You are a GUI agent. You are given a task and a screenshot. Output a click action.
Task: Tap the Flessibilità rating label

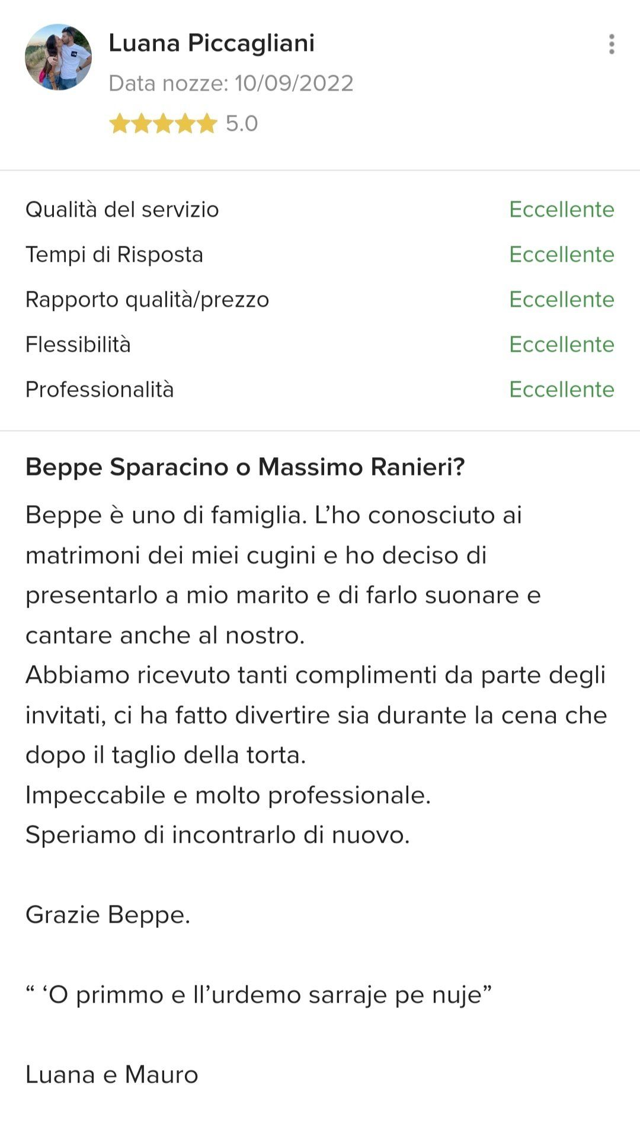coord(78,345)
